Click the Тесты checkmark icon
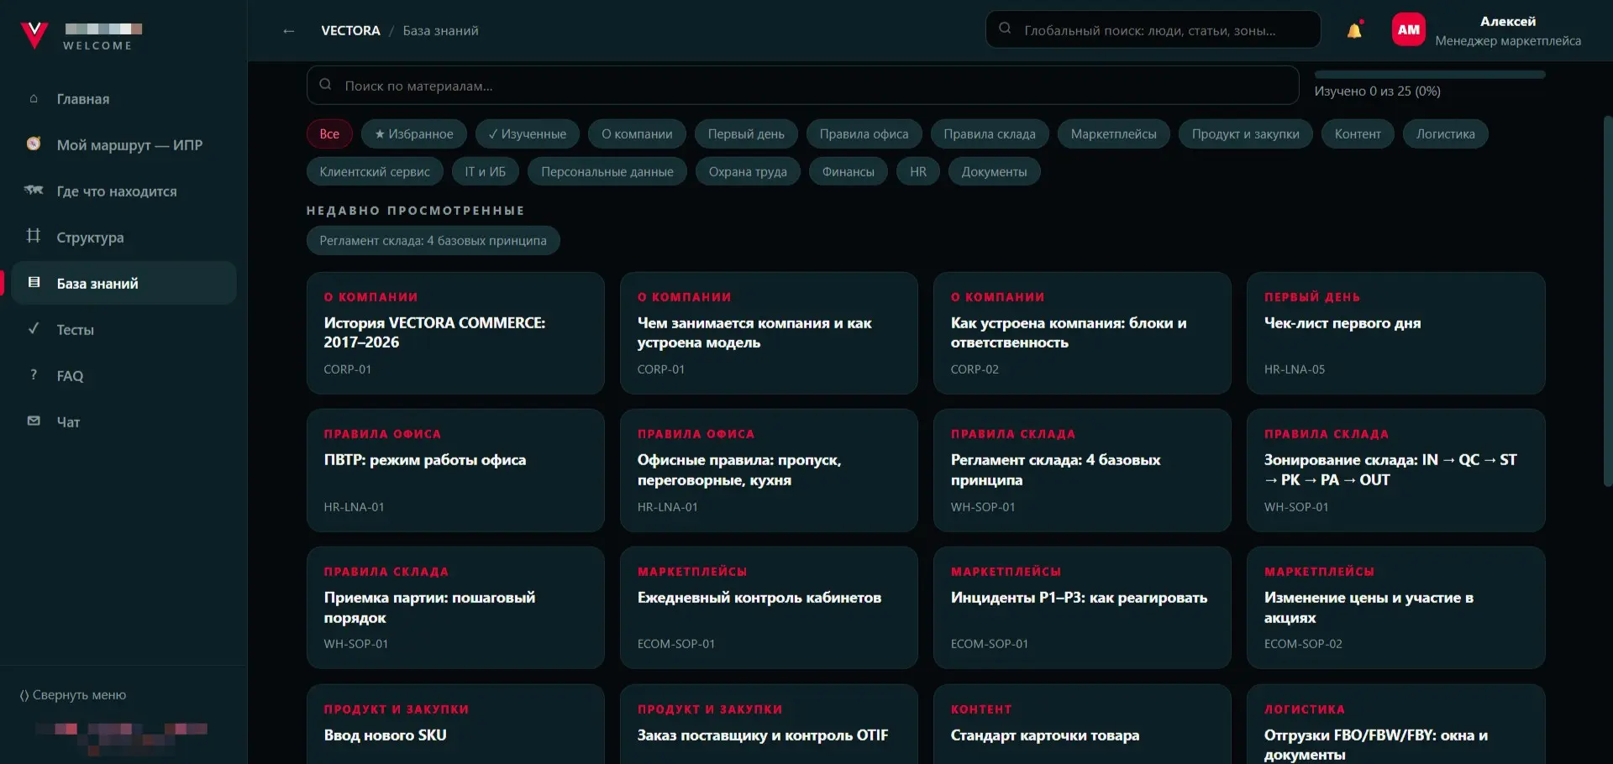 click(34, 329)
